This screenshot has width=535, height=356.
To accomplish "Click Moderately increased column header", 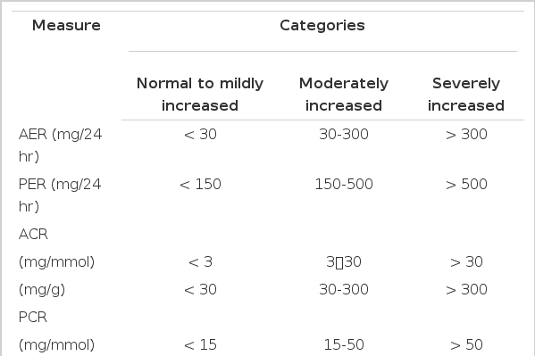I will point(344,94).
